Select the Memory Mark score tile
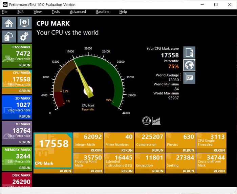This screenshot has width=237, height=194. pos(17,156)
